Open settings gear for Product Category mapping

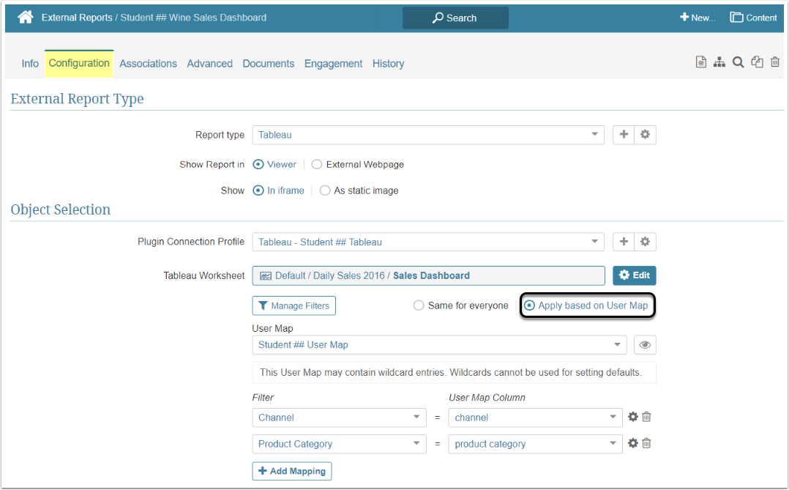[x=633, y=444]
